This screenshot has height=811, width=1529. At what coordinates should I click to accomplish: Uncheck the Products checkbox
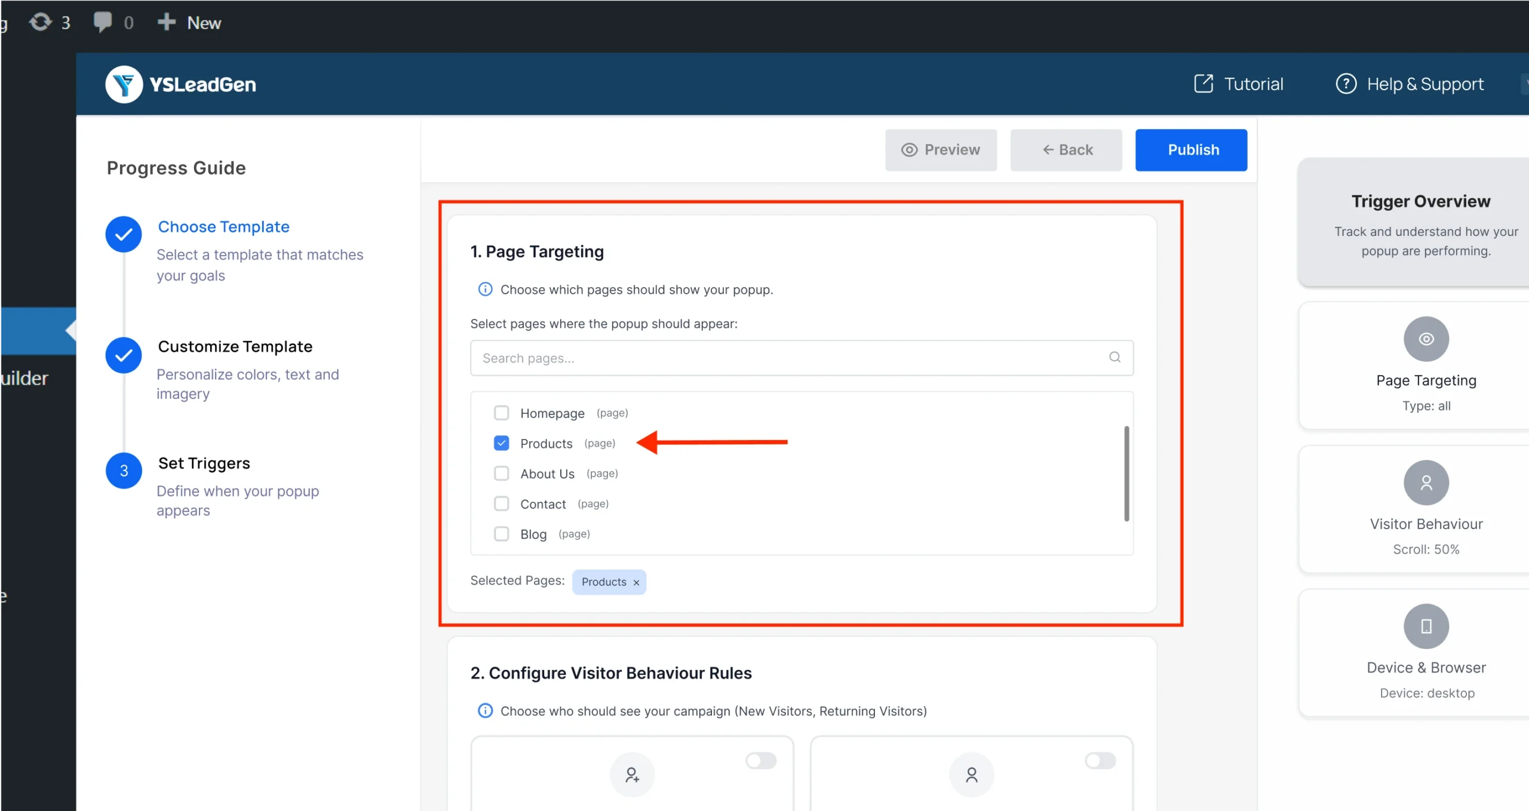501,443
